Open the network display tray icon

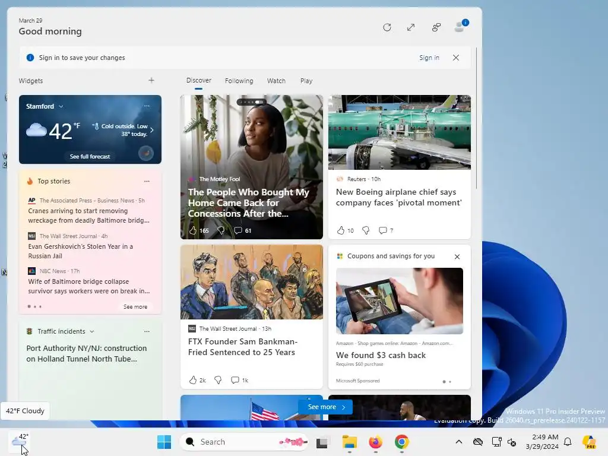[496, 442]
